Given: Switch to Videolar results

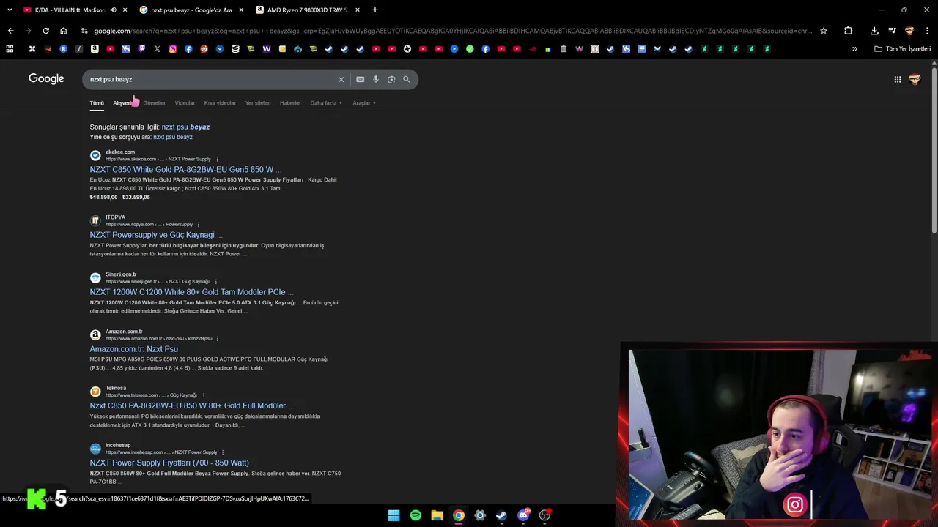Looking at the screenshot, I should click(x=185, y=103).
